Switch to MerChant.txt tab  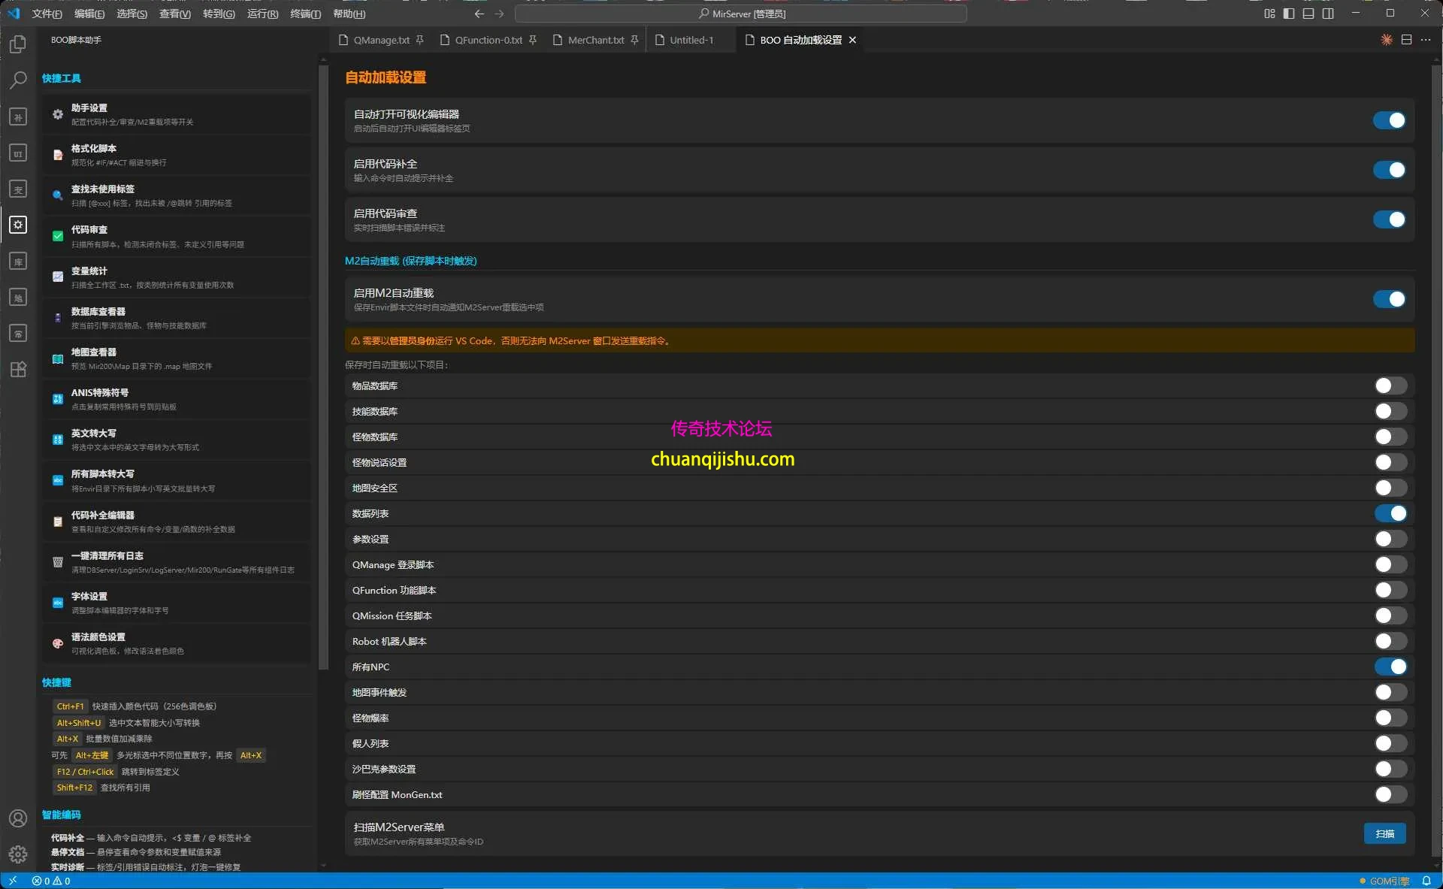tap(595, 40)
